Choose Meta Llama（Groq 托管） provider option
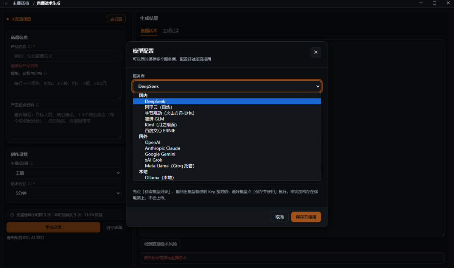This screenshot has height=268, width=454. (227, 166)
